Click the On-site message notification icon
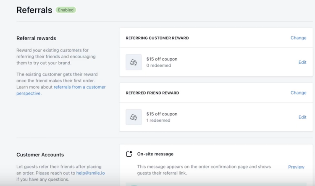315x186 pixels. point(129,154)
